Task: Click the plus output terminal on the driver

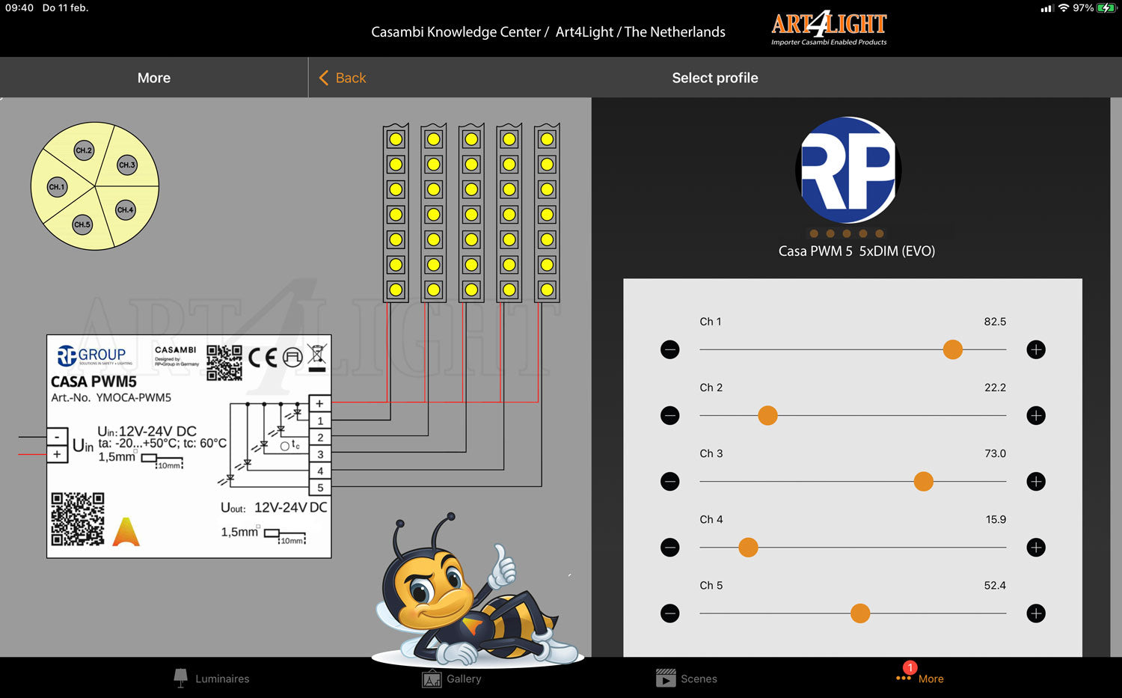Action: 320,403
